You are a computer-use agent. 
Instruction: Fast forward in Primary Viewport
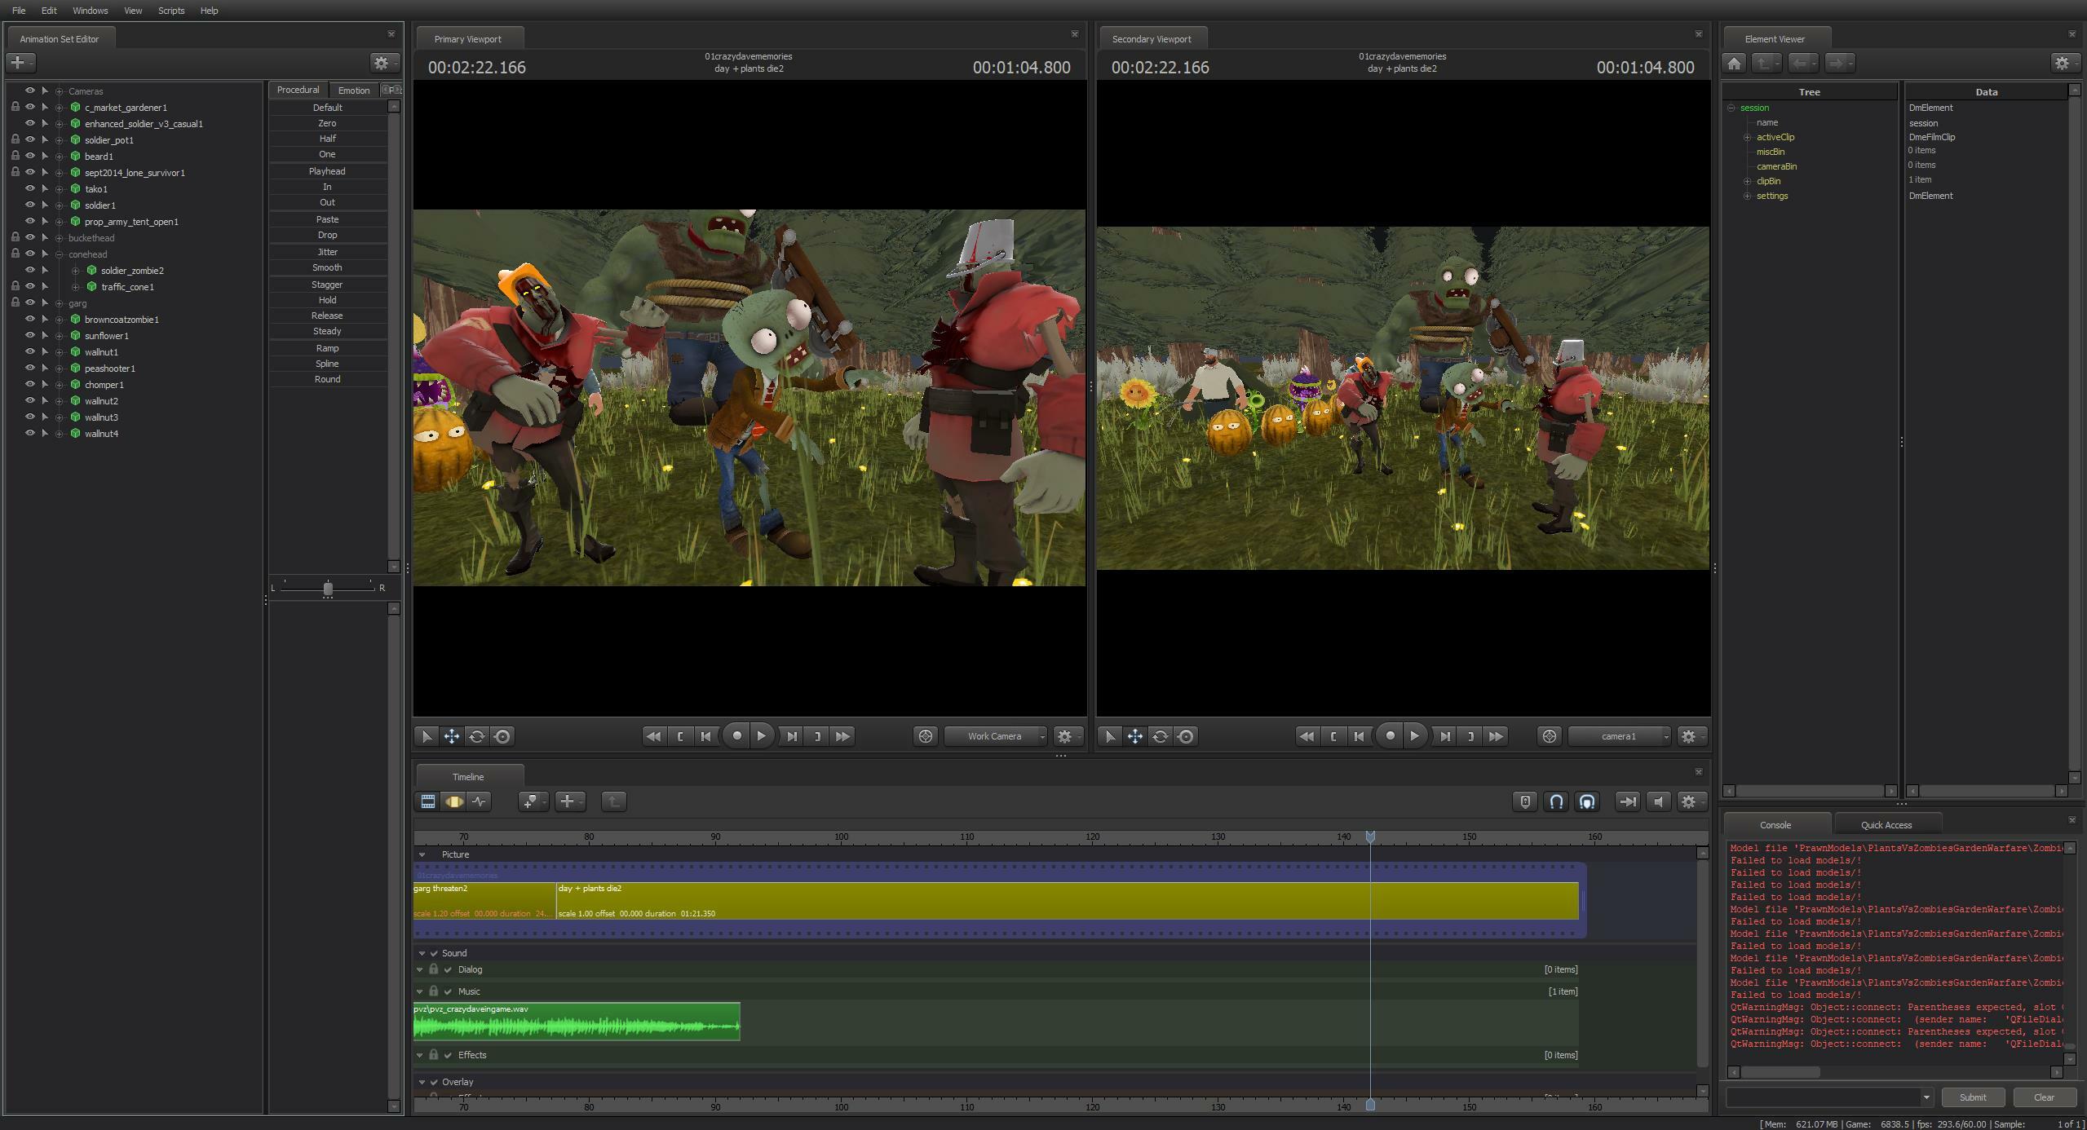[843, 736]
